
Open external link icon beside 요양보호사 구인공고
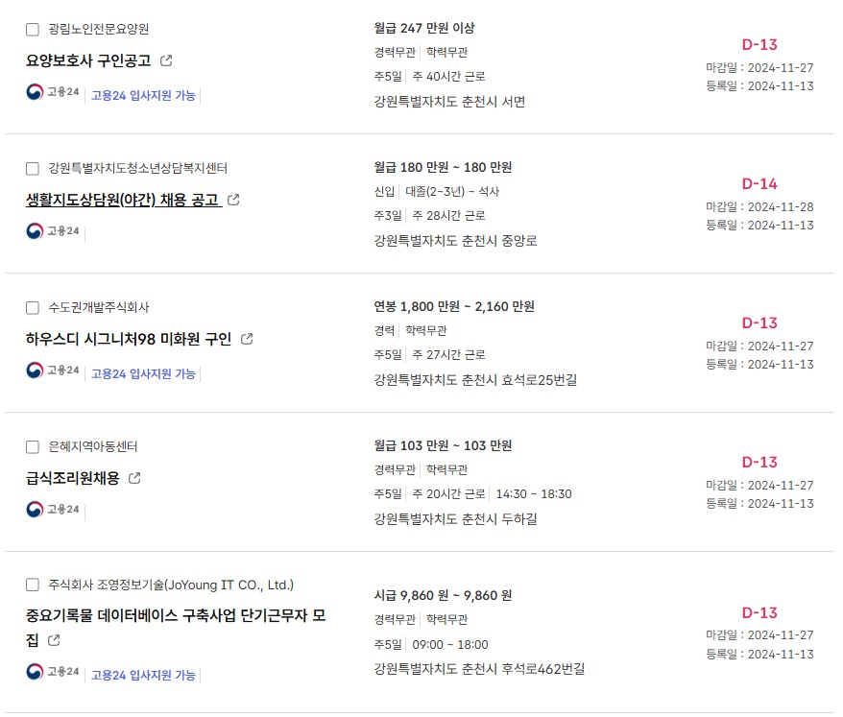click(x=166, y=60)
